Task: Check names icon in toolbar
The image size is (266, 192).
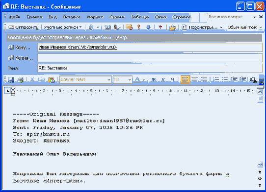Action: coord(117,27)
